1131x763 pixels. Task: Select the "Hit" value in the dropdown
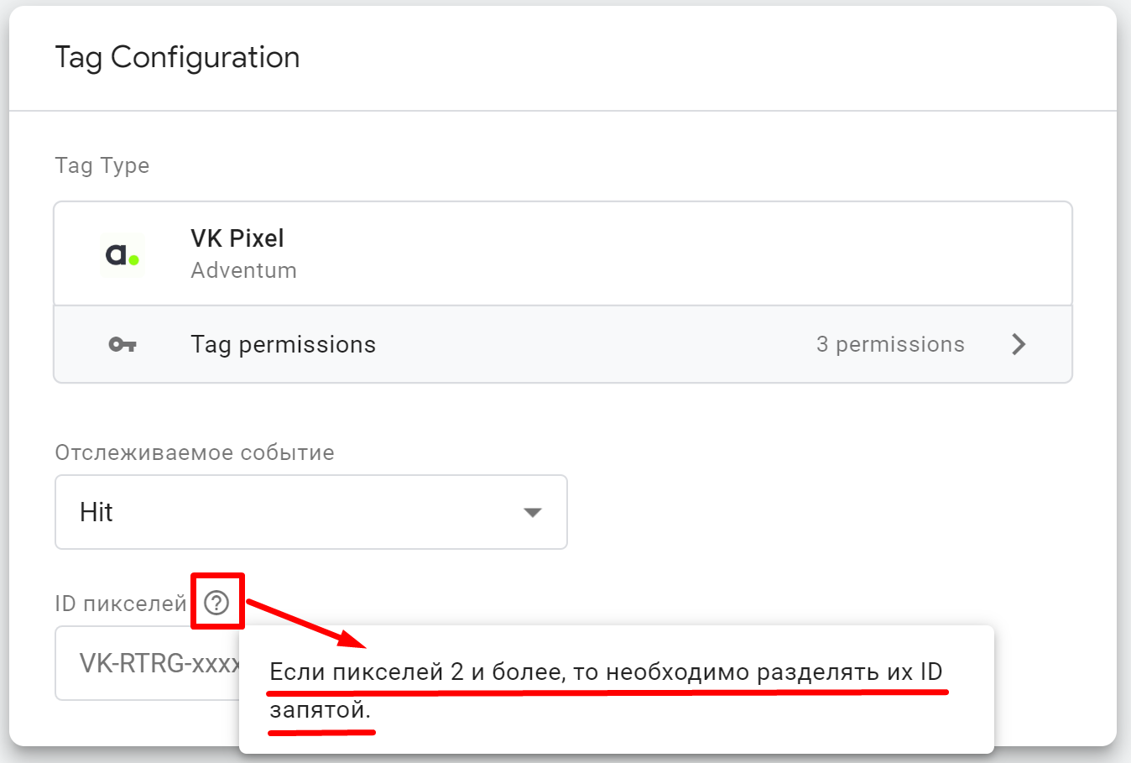[96, 512]
